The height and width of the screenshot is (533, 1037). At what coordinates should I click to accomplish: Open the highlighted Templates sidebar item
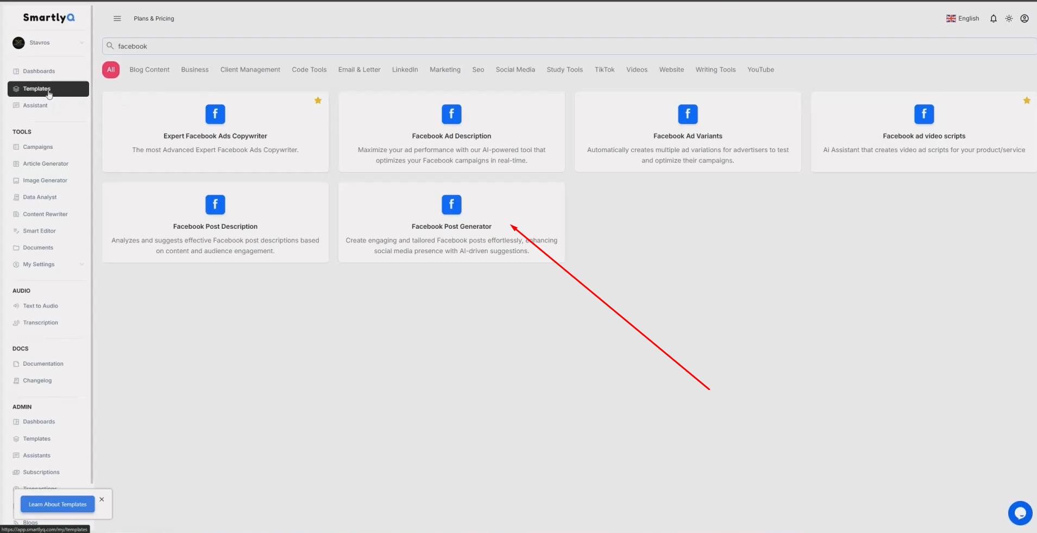coord(48,89)
